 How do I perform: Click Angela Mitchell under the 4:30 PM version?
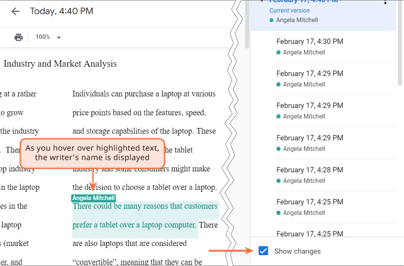[x=304, y=52]
